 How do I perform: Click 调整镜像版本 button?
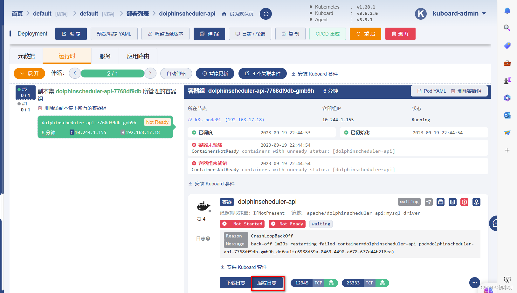click(165, 34)
